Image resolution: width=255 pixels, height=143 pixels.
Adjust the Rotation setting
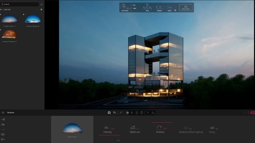pos(161,129)
